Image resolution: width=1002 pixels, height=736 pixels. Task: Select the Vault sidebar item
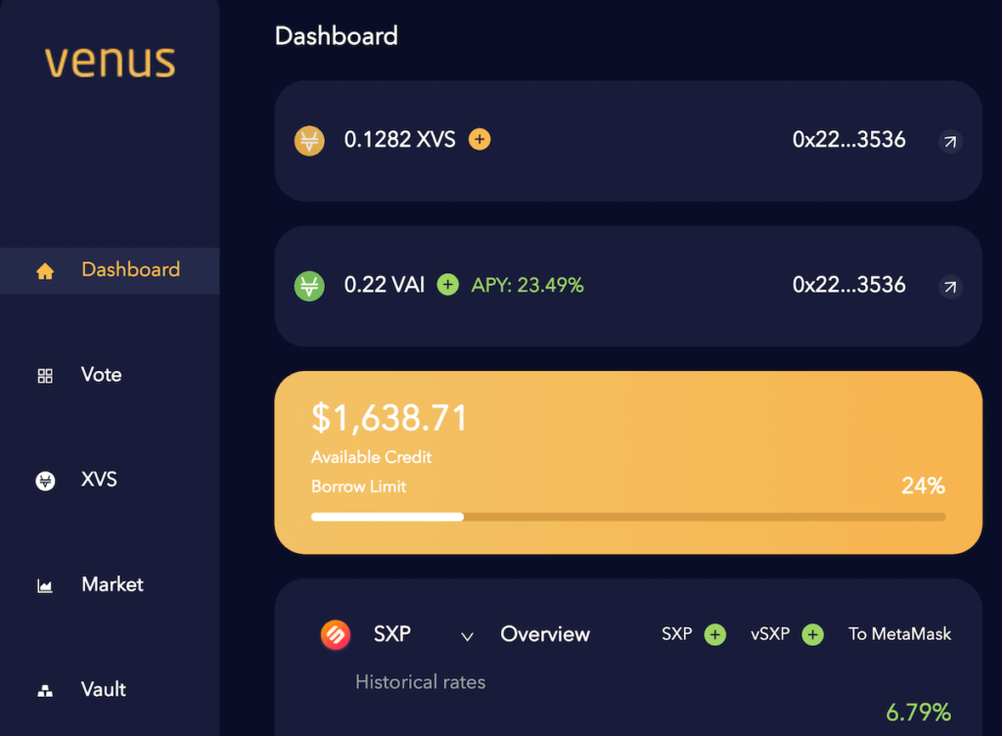[x=104, y=689]
